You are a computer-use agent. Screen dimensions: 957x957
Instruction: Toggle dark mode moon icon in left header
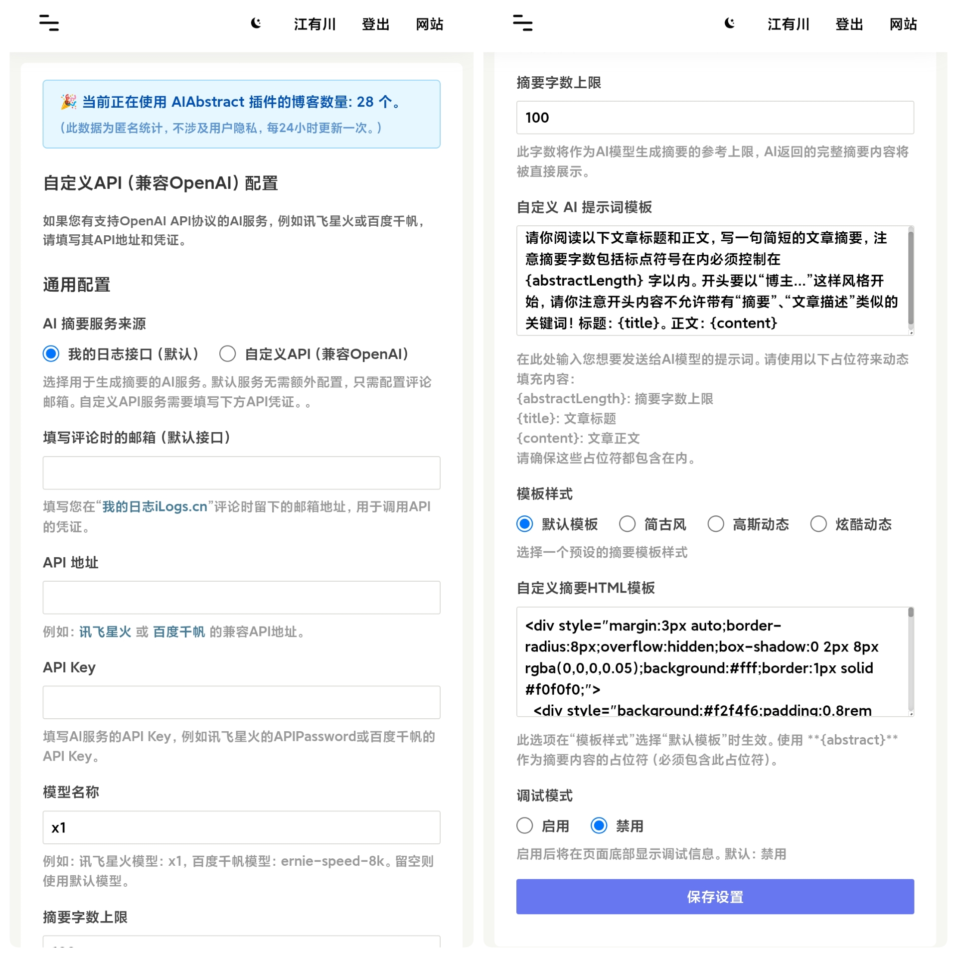pos(256,23)
